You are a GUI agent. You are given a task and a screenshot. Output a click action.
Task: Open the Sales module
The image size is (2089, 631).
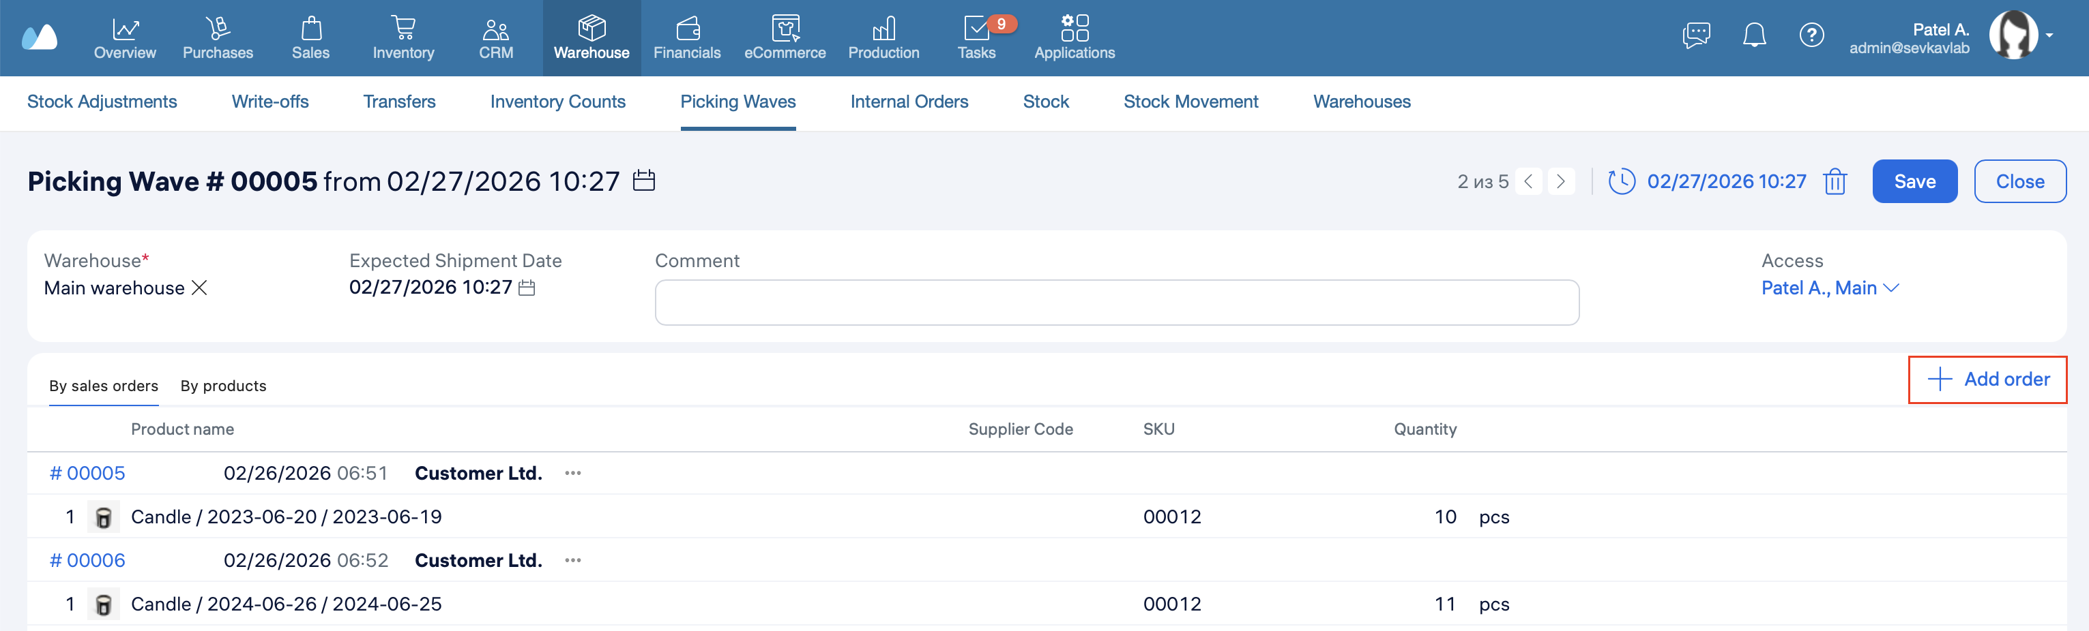pyautogui.click(x=310, y=38)
